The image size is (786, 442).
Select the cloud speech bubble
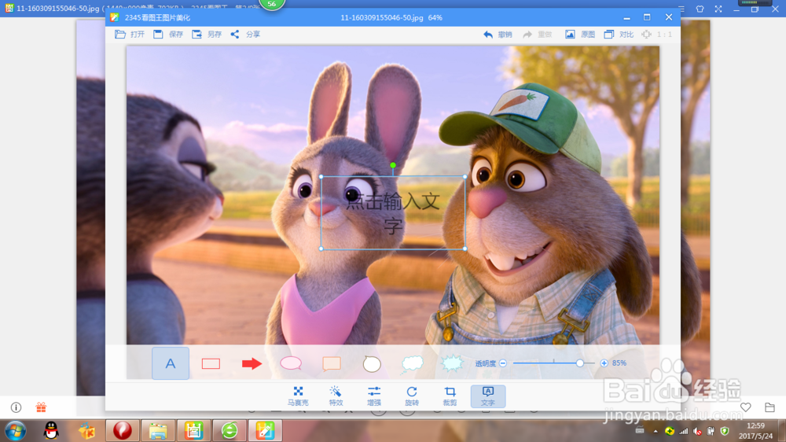[x=412, y=363]
